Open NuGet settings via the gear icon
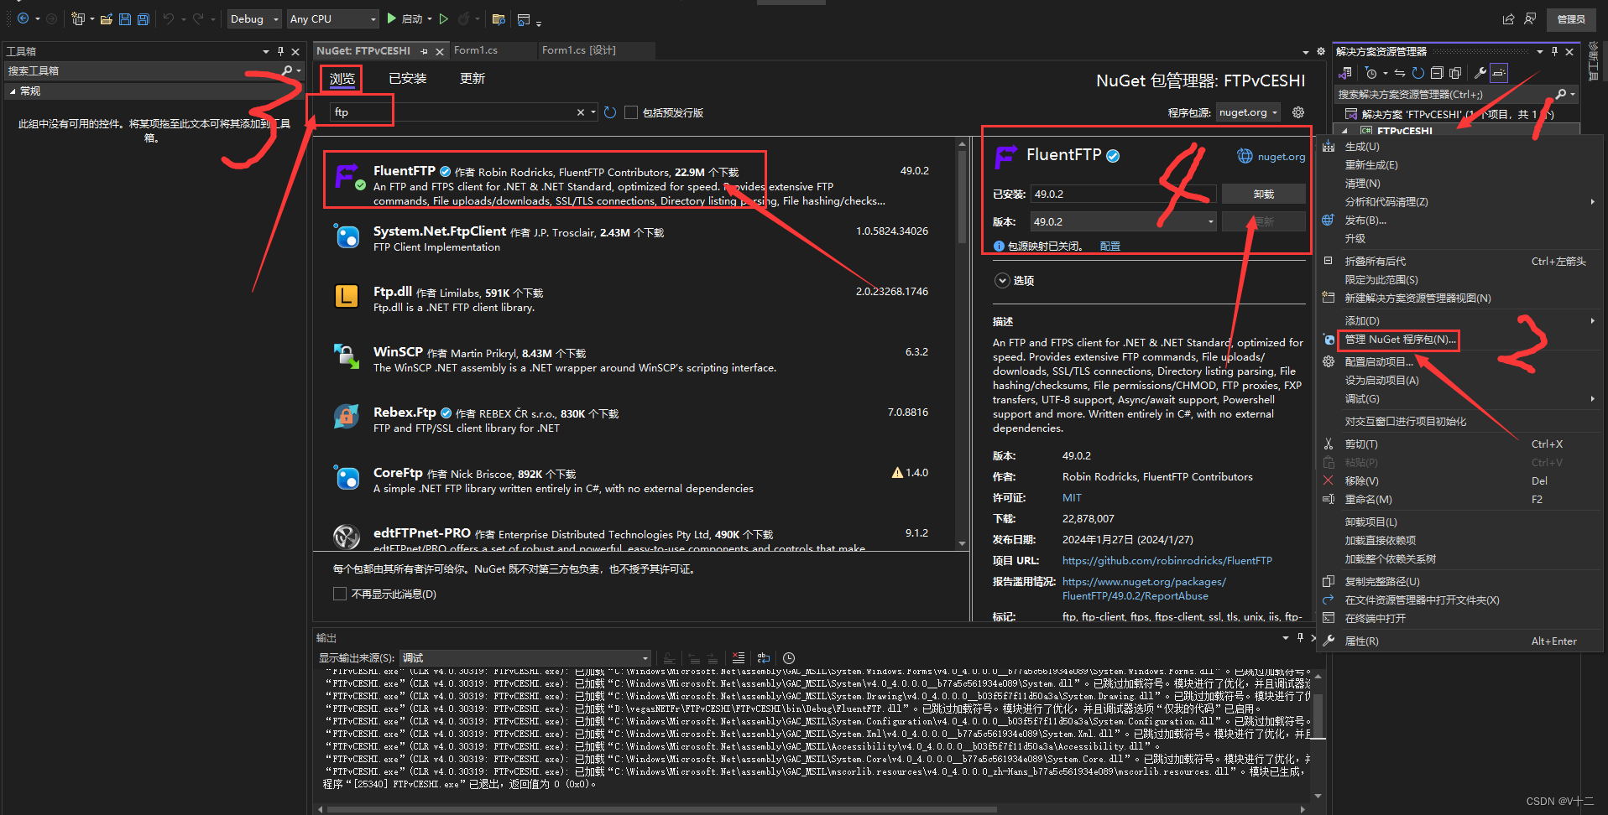Viewport: 1608px width, 815px height. click(1298, 112)
